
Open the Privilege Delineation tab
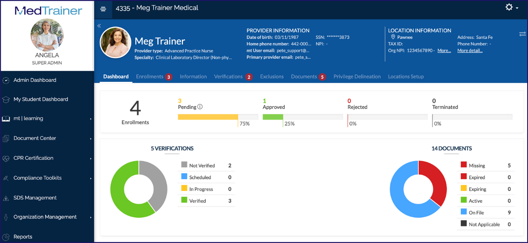(357, 76)
